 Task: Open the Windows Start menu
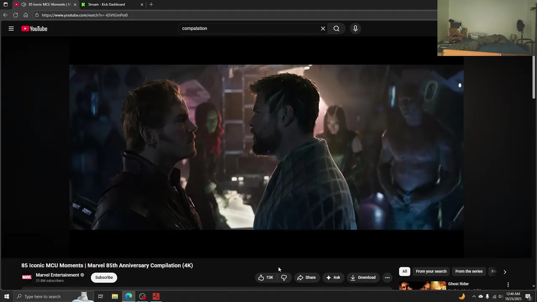point(6,297)
